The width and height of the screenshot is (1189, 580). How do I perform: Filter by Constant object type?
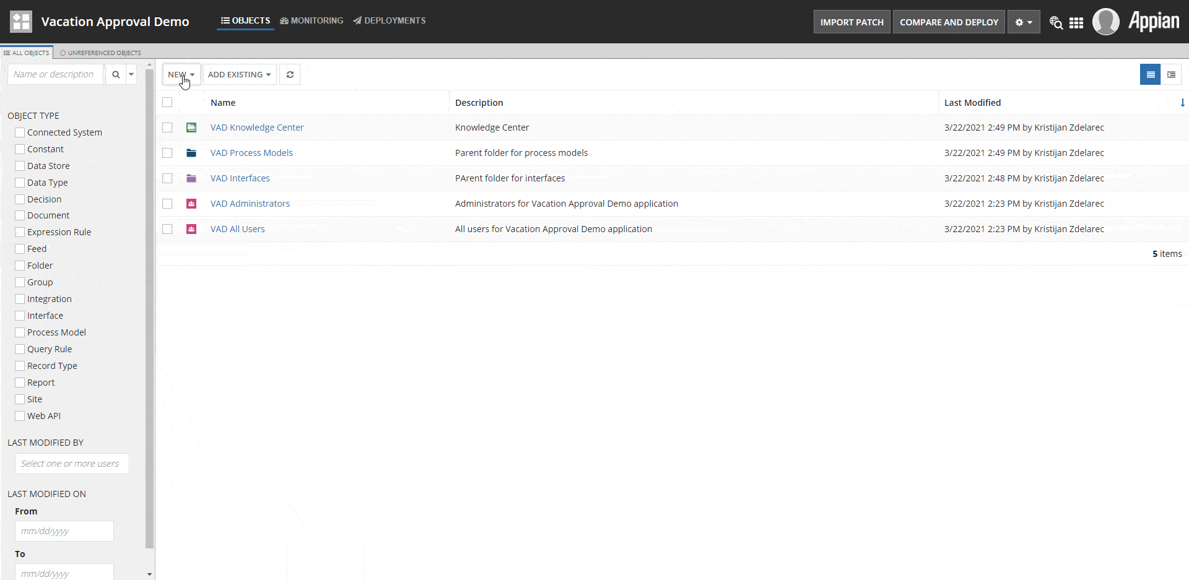[20, 149]
